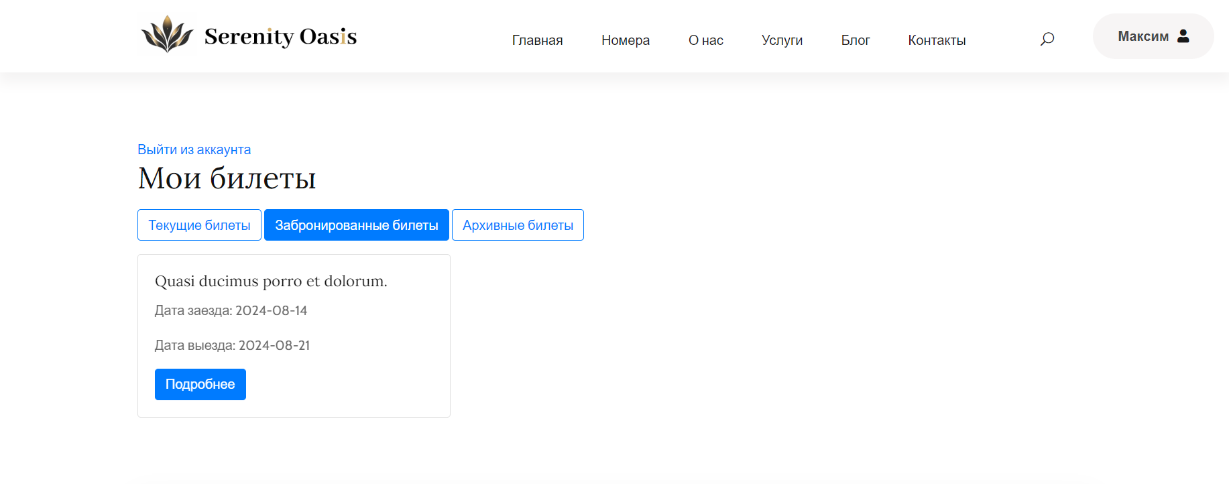Screen dimensions: 1229x484
Task: Click the Выйти из аккаунта link
Action: pyautogui.click(x=194, y=149)
